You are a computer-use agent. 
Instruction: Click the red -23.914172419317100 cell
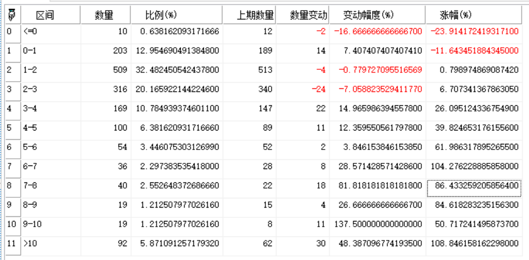coord(474,32)
